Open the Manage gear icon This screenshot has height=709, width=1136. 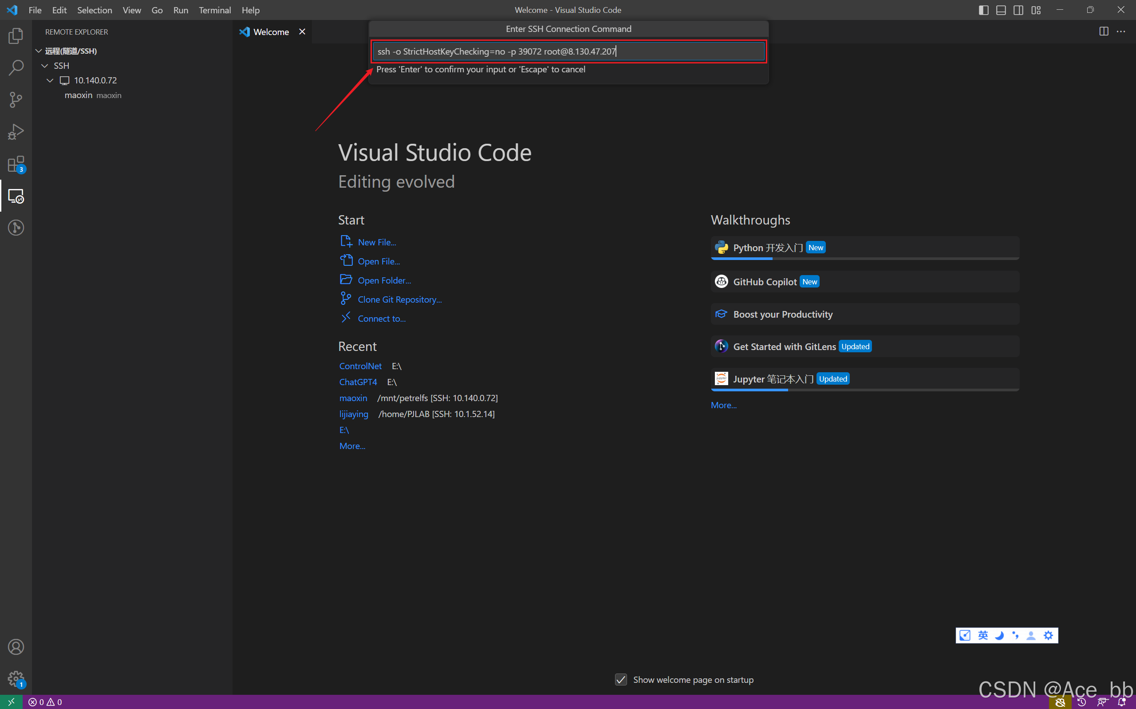click(x=16, y=678)
